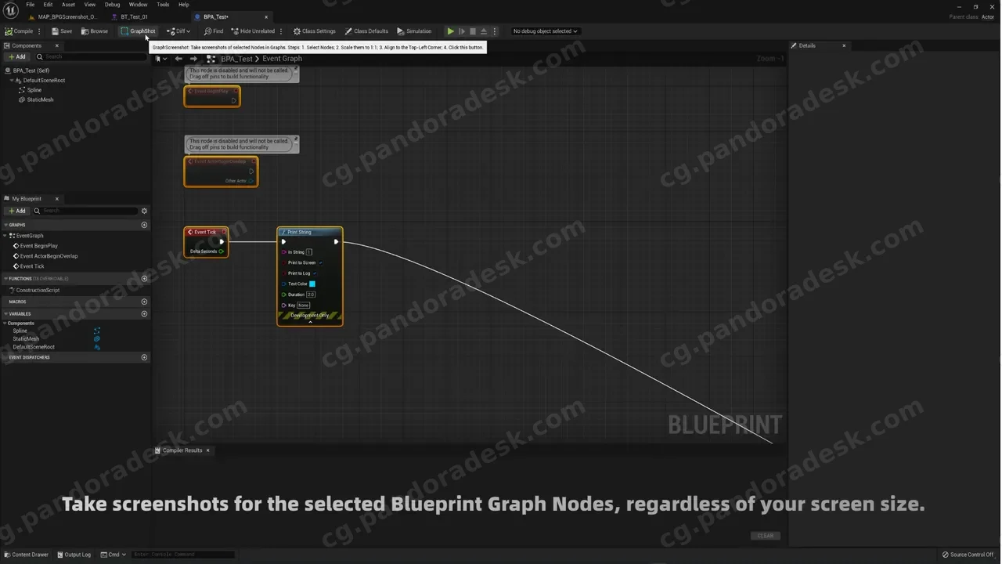Click Add in the My Blueprint panel
Screen dimensions: 1002x564
(17, 211)
